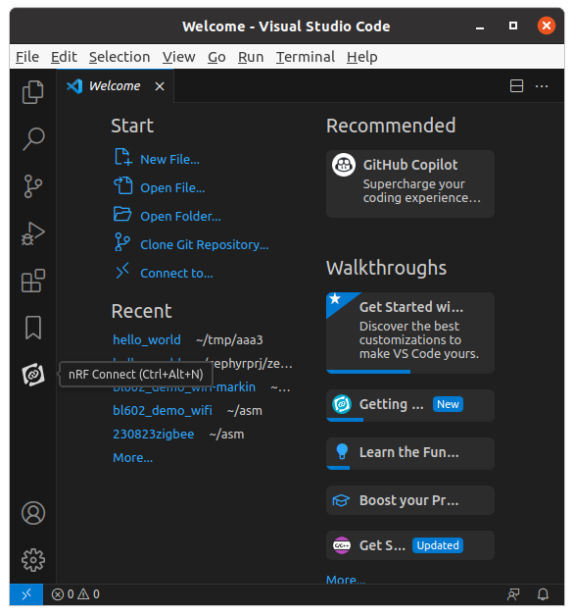Viewport: 574px width, 615px height.
Task: Click the Open Folder icon
Action: click(122, 214)
